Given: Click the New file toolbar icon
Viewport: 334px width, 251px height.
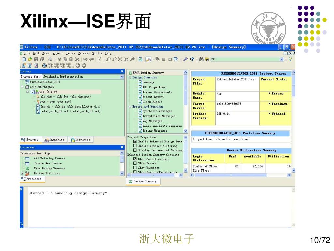Looking at the screenshot, I should (24, 59).
